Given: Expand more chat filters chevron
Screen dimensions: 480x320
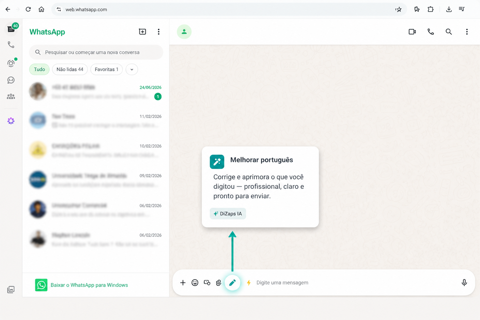Looking at the screenshot, I should click(132, 69).
